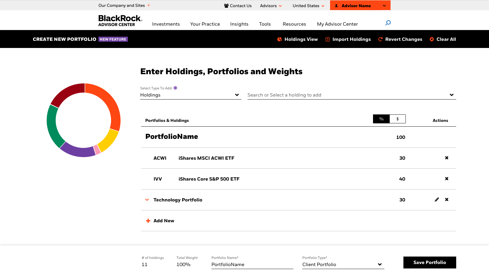Click the plus icon after Our Company and Sites

pyautogui.click(x=148, y=5)
